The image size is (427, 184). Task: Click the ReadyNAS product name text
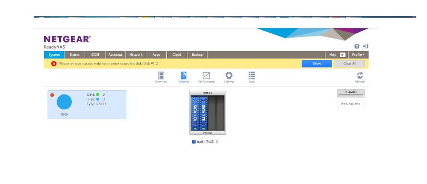click(x=55, y=47)
